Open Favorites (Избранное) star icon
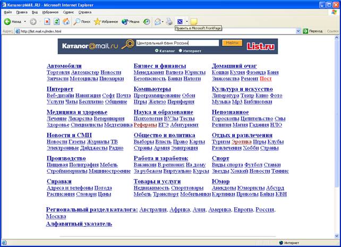341x247 pixels. pyautogui.click(x=97, y=22)
